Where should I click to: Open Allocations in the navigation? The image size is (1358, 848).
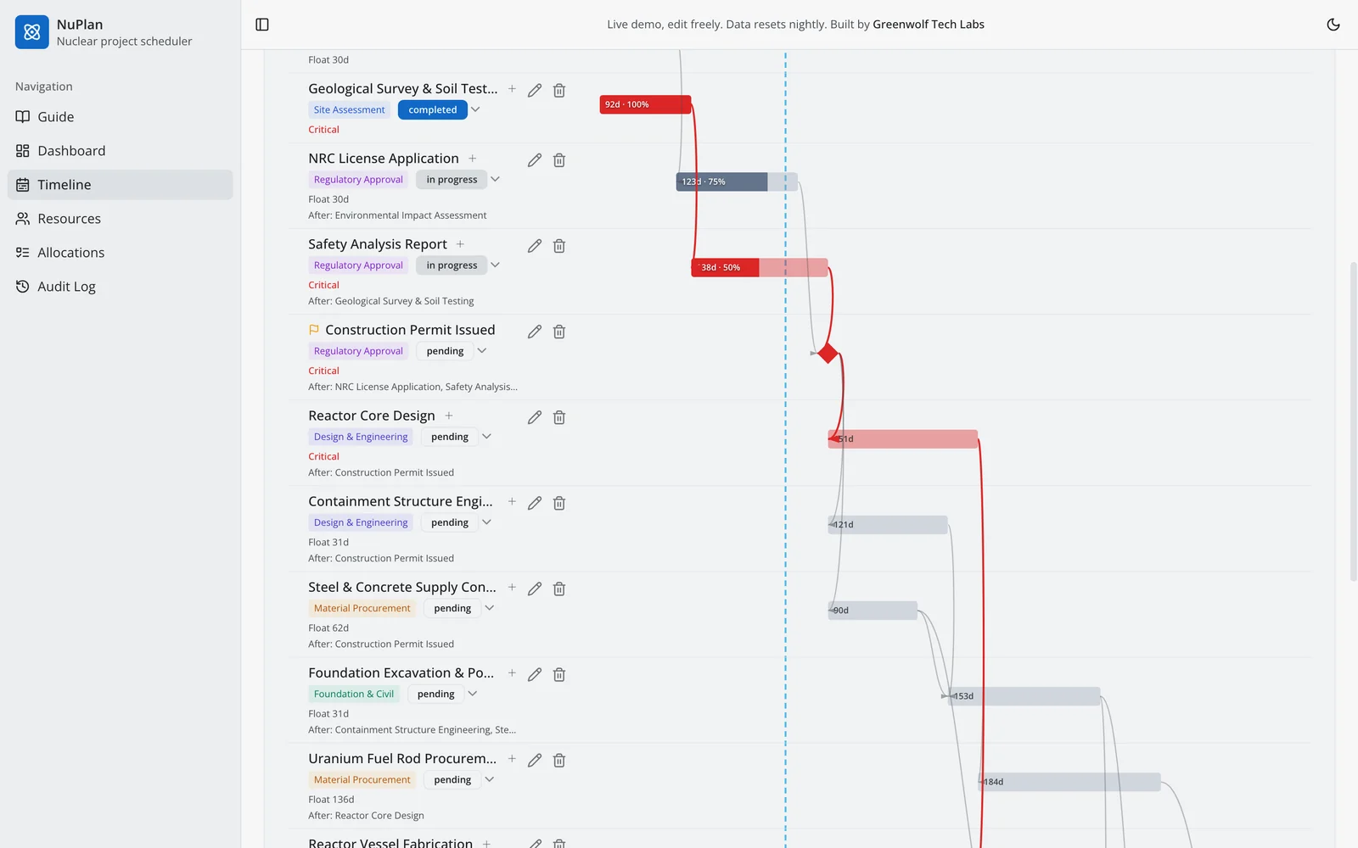click(121, 253)
